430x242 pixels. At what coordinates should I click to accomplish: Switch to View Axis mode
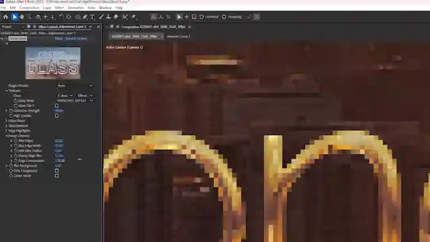(x=169, y=17)
